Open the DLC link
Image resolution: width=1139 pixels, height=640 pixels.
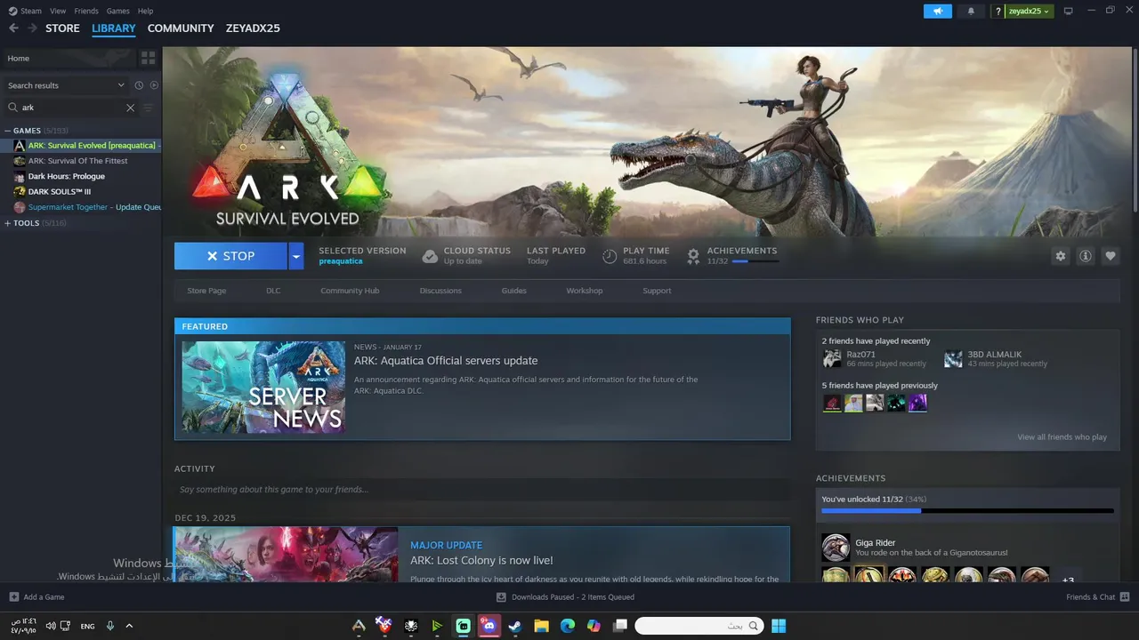273,291
